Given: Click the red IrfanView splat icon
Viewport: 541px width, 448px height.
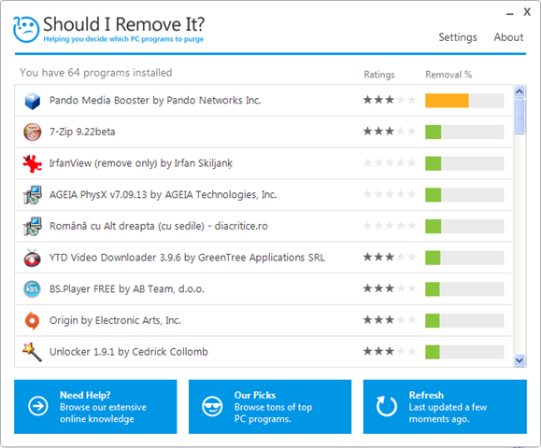Looking at the screenshot, I should tap(33, 163).
